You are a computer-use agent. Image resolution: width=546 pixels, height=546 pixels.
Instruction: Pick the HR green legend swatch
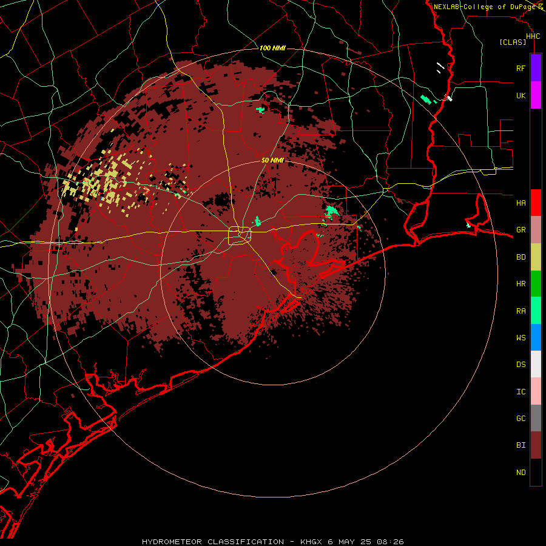point(536,284)
